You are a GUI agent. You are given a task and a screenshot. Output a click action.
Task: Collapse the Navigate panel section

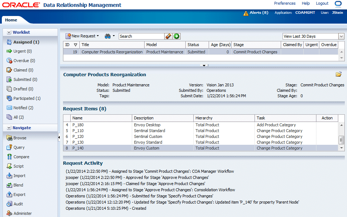(9, 128)
